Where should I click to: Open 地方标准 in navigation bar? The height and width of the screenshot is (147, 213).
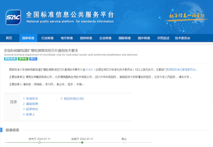pos(67,38)
